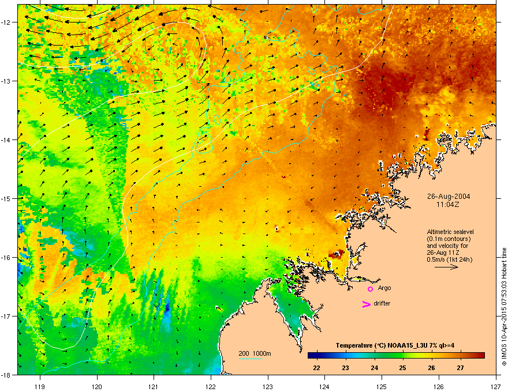Click the colorbar tick label '23'
This screenshot has height=392, width=508.
point(346,368)
